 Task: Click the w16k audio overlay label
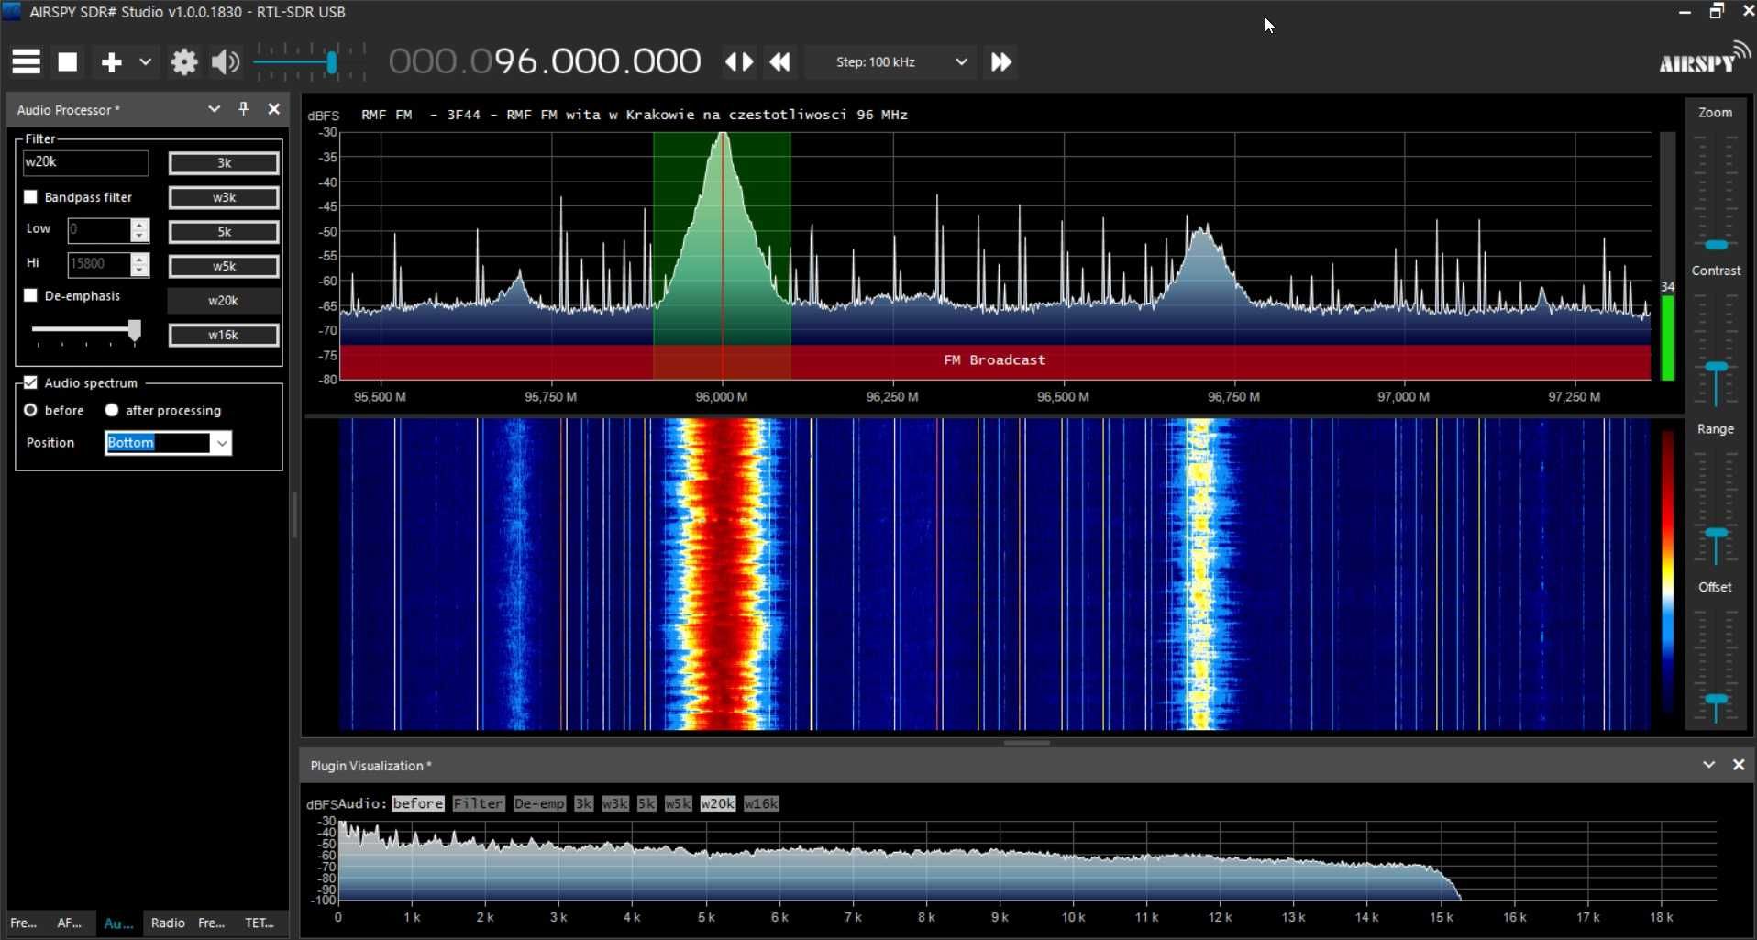761,803
